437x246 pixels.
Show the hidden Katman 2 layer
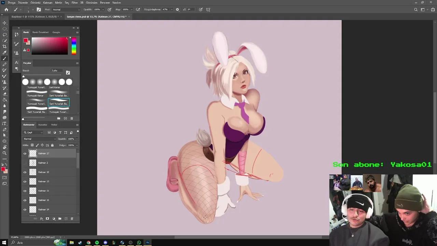pos(25,163)
